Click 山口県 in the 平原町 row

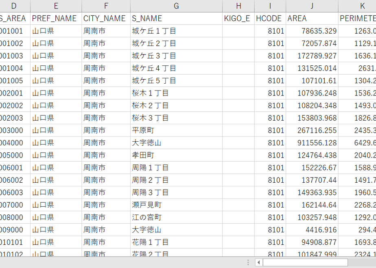pyautogui.click(x=56, y=130)
